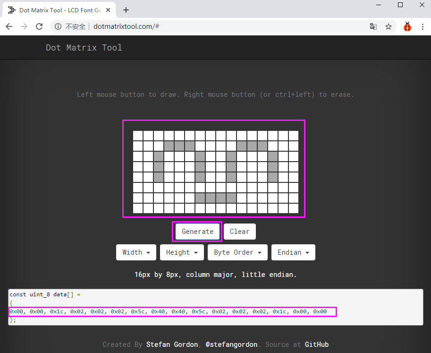Click the site security info icon

pyautogui.click(x=58, y=26)
